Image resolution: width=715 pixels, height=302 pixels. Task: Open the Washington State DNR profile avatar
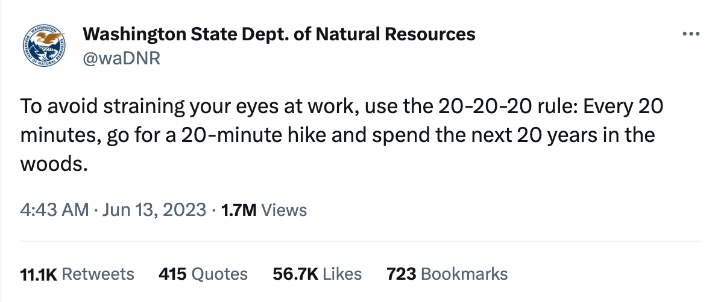click(44, 46)
